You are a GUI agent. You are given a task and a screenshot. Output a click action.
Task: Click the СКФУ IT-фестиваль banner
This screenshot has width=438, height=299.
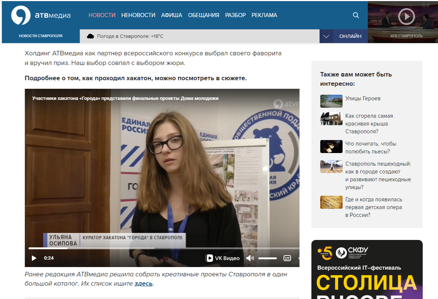(367, 269)
